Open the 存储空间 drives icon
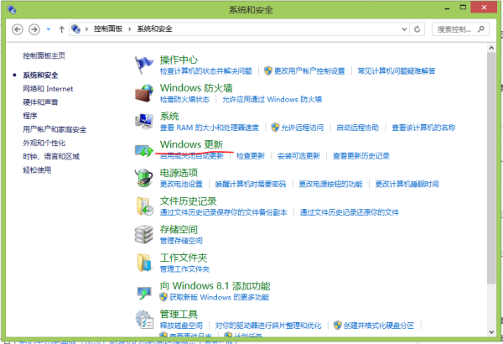The height and width of the screenshot is (344, 503). (x=144, y=235)
